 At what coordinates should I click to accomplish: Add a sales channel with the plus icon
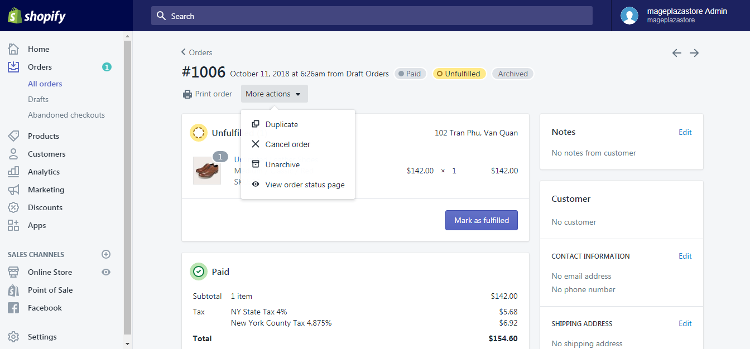pyautogui.click(x=106, y=254)
